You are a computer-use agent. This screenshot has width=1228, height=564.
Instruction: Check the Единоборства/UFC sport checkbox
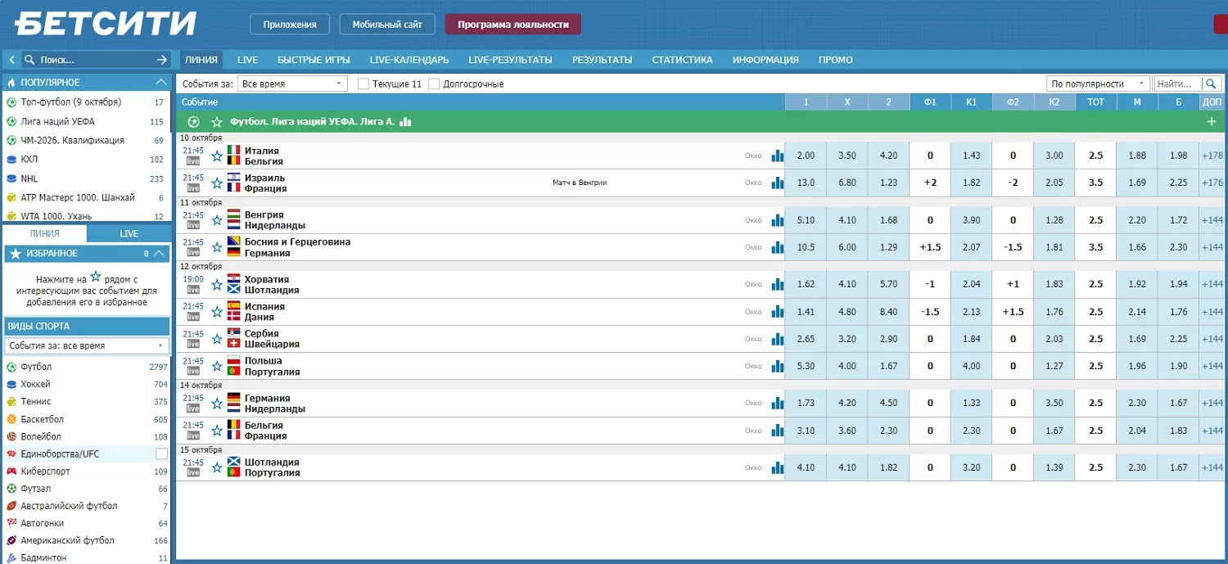click(x=161, y=454)
